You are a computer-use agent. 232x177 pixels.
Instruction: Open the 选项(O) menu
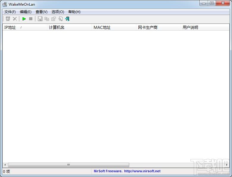[x=58, y=12]
